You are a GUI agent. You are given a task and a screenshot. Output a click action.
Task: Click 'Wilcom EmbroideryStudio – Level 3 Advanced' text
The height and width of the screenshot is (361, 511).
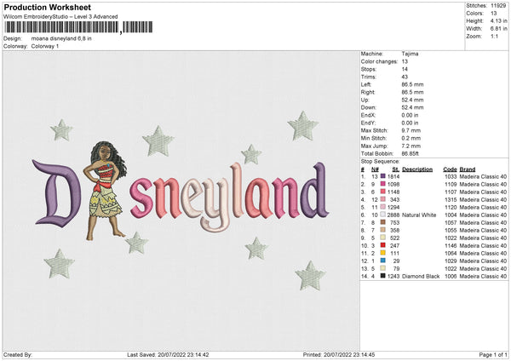pos(60,17)
